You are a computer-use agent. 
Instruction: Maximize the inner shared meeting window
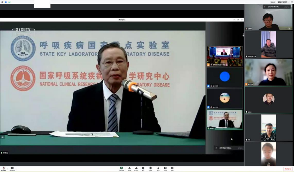pyautogui.click(x=238, y=20)
